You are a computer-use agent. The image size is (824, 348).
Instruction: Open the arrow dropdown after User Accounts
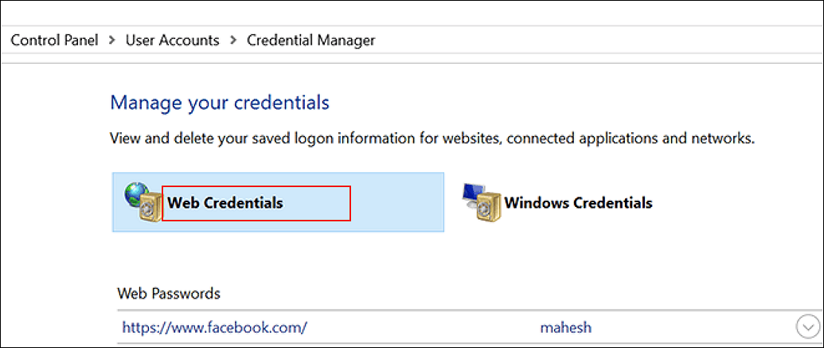tap(233, 40)
